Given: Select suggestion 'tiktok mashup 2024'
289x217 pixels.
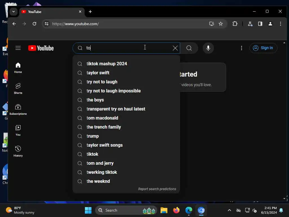Looking at the screenshot, I should point(126,64).
